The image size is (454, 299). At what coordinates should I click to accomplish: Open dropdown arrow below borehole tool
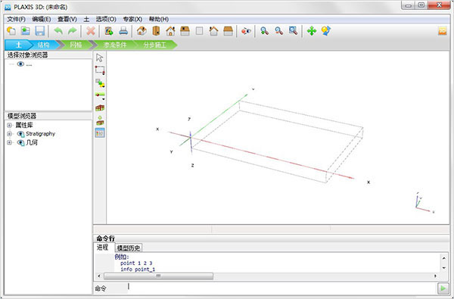pyautogui.click(x=104, y=99)
